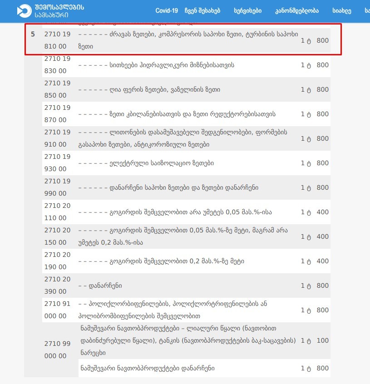Click the შემოსავლების სამსახური site title
Screen dimensions: 370x384
(59, 11)
